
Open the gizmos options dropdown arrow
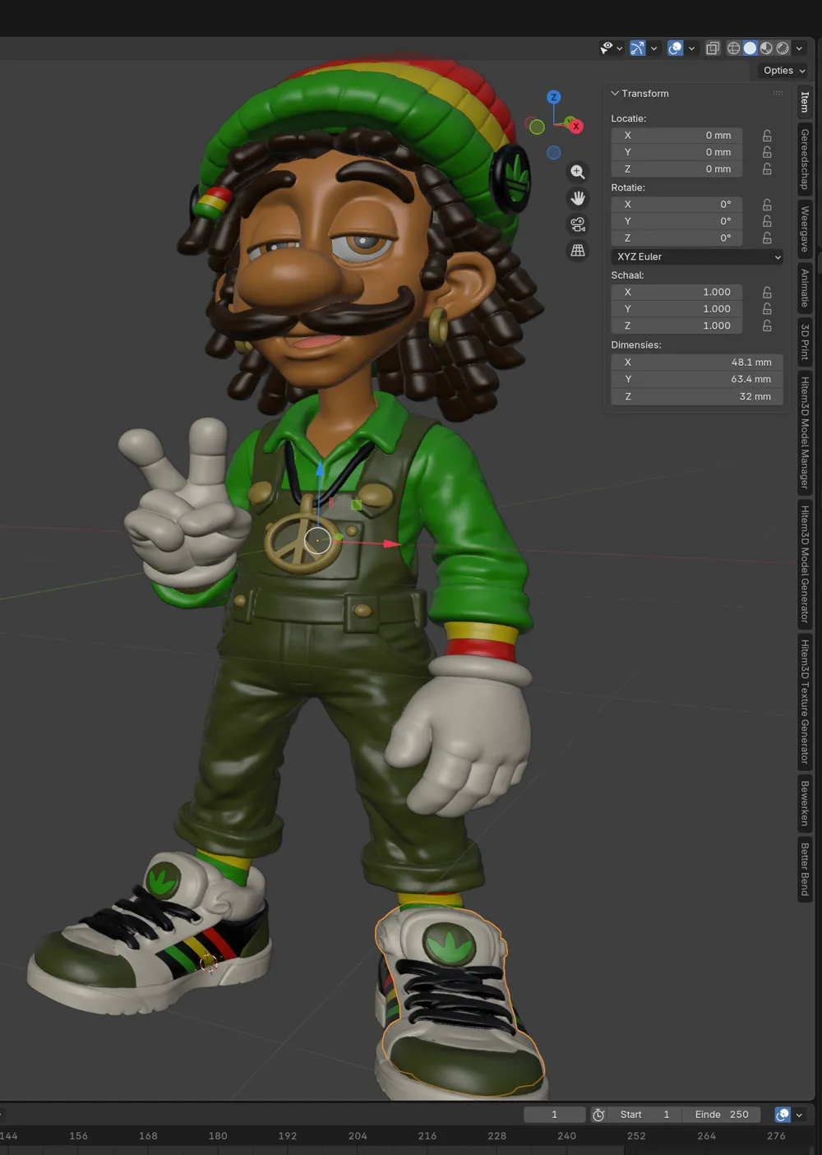click(654, 49)
